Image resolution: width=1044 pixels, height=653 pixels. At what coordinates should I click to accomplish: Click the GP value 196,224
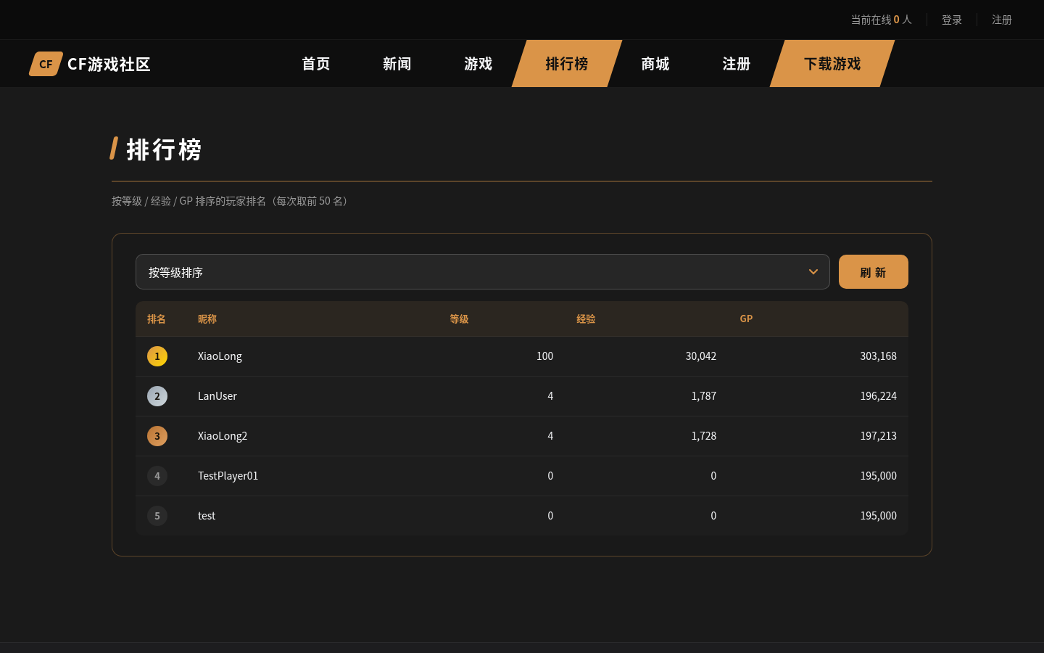878,396
